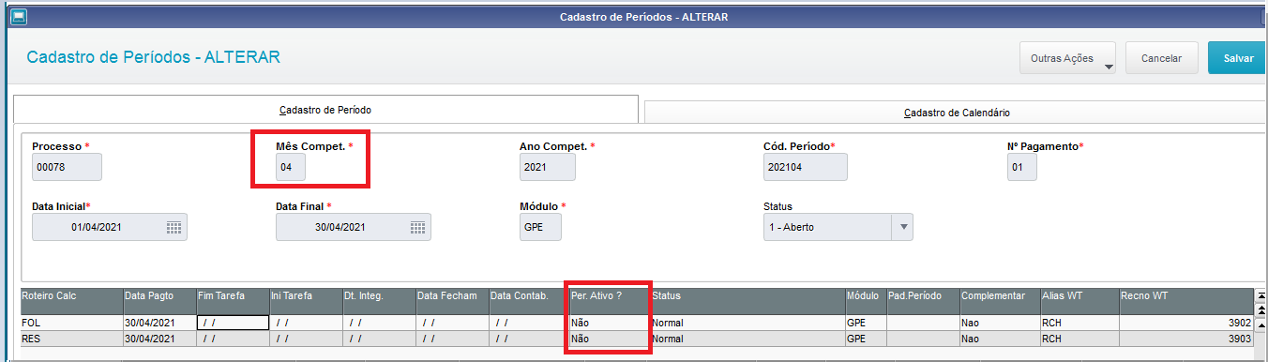Click the Roteiro Calc column header
This screenshot has width=1268, height=362.
(70, 300)
